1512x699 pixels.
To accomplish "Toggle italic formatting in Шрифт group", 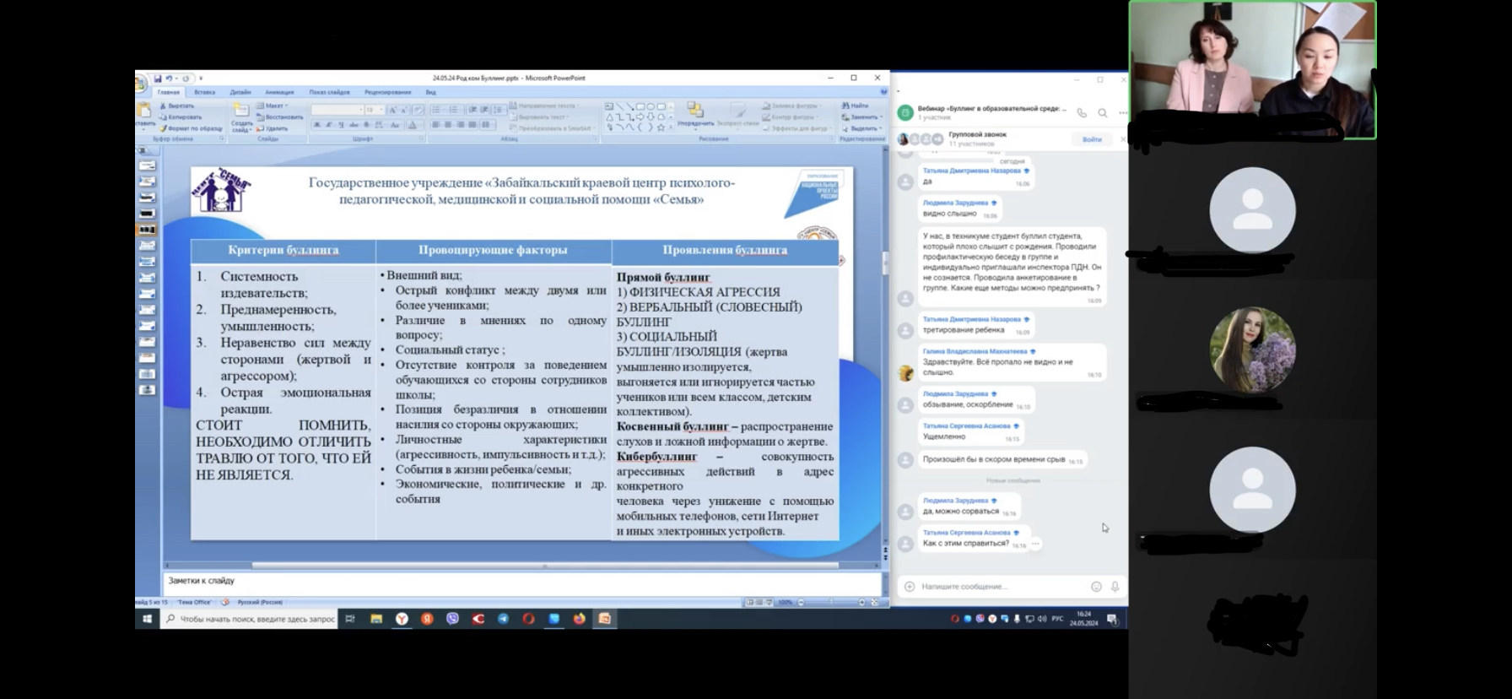I will (x=329, y=125).
